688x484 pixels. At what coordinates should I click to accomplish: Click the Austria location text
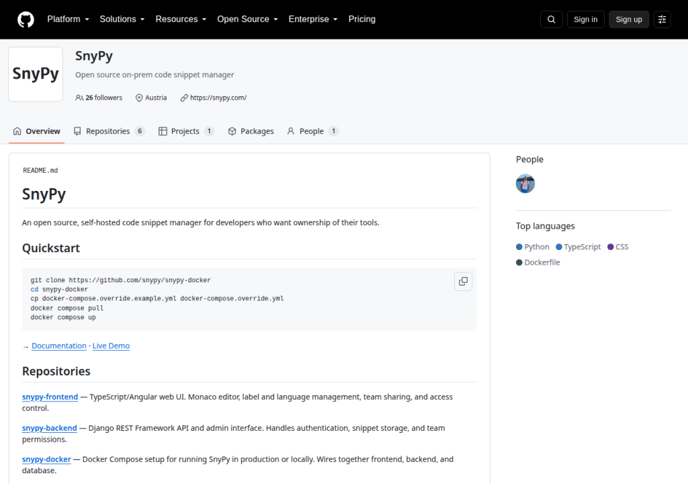point(156,97)
